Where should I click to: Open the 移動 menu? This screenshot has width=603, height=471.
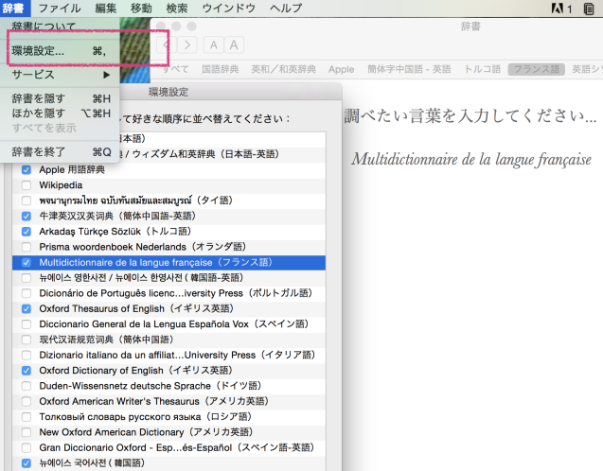click(141, 9)
